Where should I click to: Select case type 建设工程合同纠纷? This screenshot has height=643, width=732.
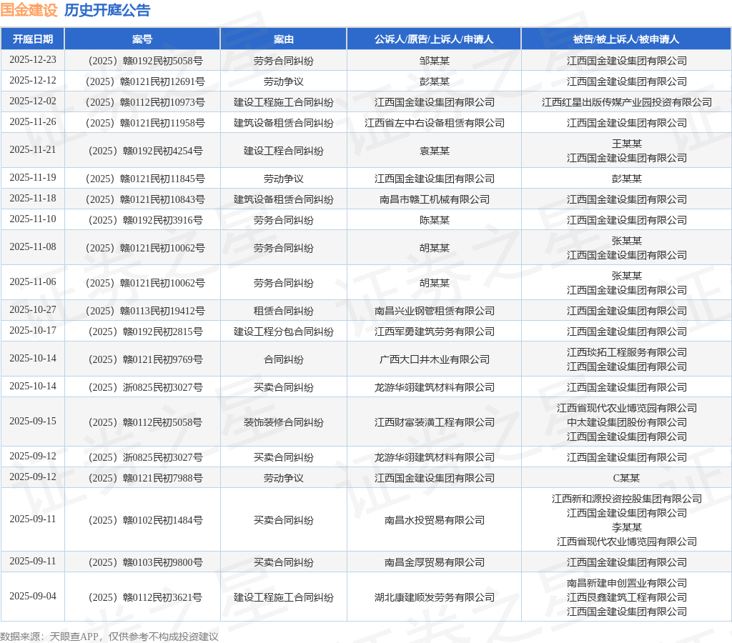[x=283, y=151]
